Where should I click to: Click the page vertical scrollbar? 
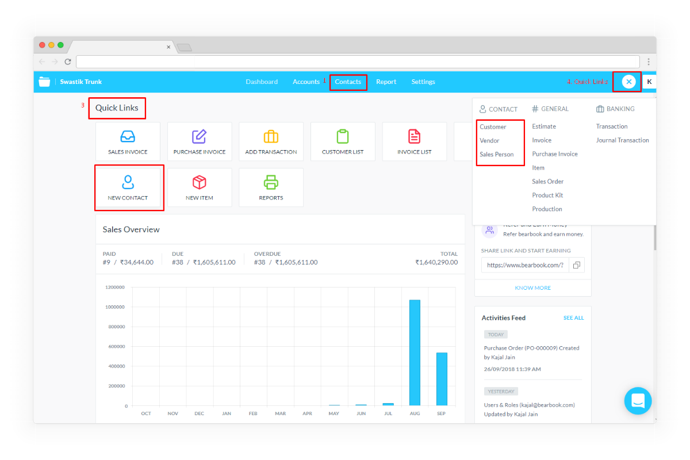(655, 237)
